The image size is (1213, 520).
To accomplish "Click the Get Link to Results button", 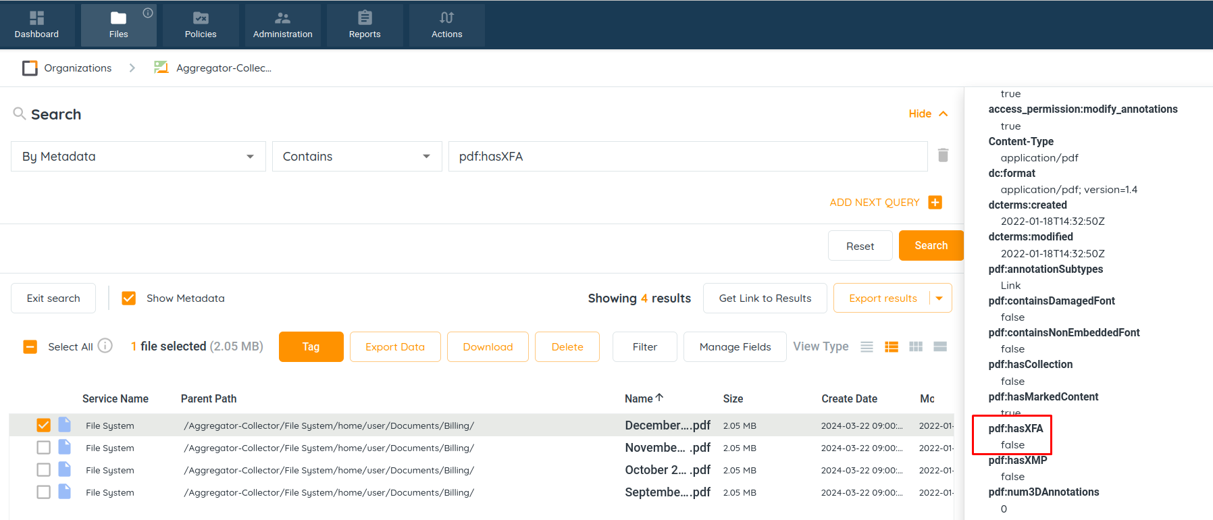I will [x=765, y=298].
